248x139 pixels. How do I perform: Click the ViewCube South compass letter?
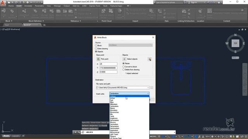click(x=235, y=52)
